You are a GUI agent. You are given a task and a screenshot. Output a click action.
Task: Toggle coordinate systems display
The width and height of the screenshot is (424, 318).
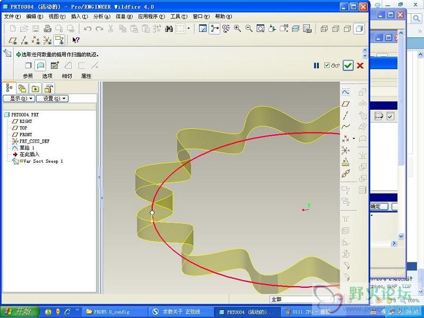tap(48, 40)
